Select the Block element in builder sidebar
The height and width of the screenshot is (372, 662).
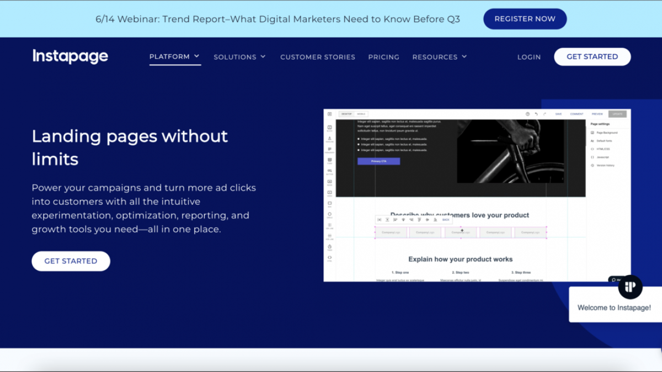pyautogui.click(x=329, y=128)
